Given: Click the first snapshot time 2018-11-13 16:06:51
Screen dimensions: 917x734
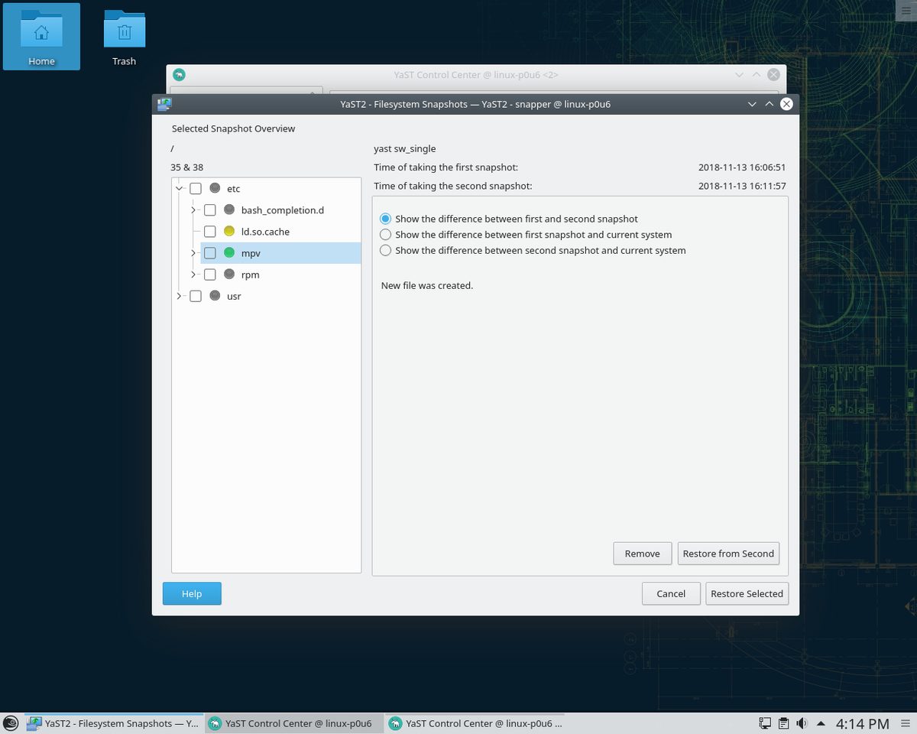Looking at the screenshot, I should coord(742,167).
